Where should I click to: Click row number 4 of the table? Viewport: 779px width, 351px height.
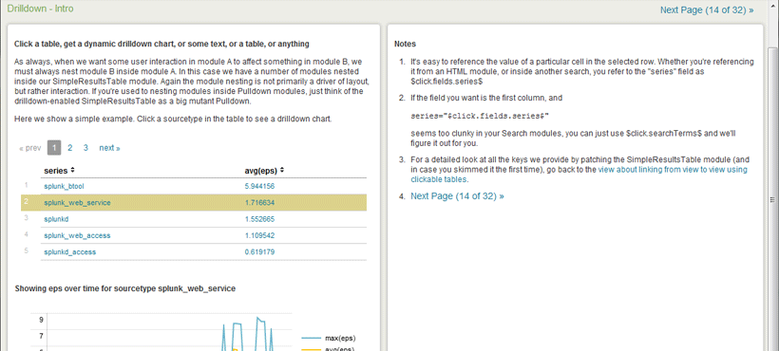26,234
